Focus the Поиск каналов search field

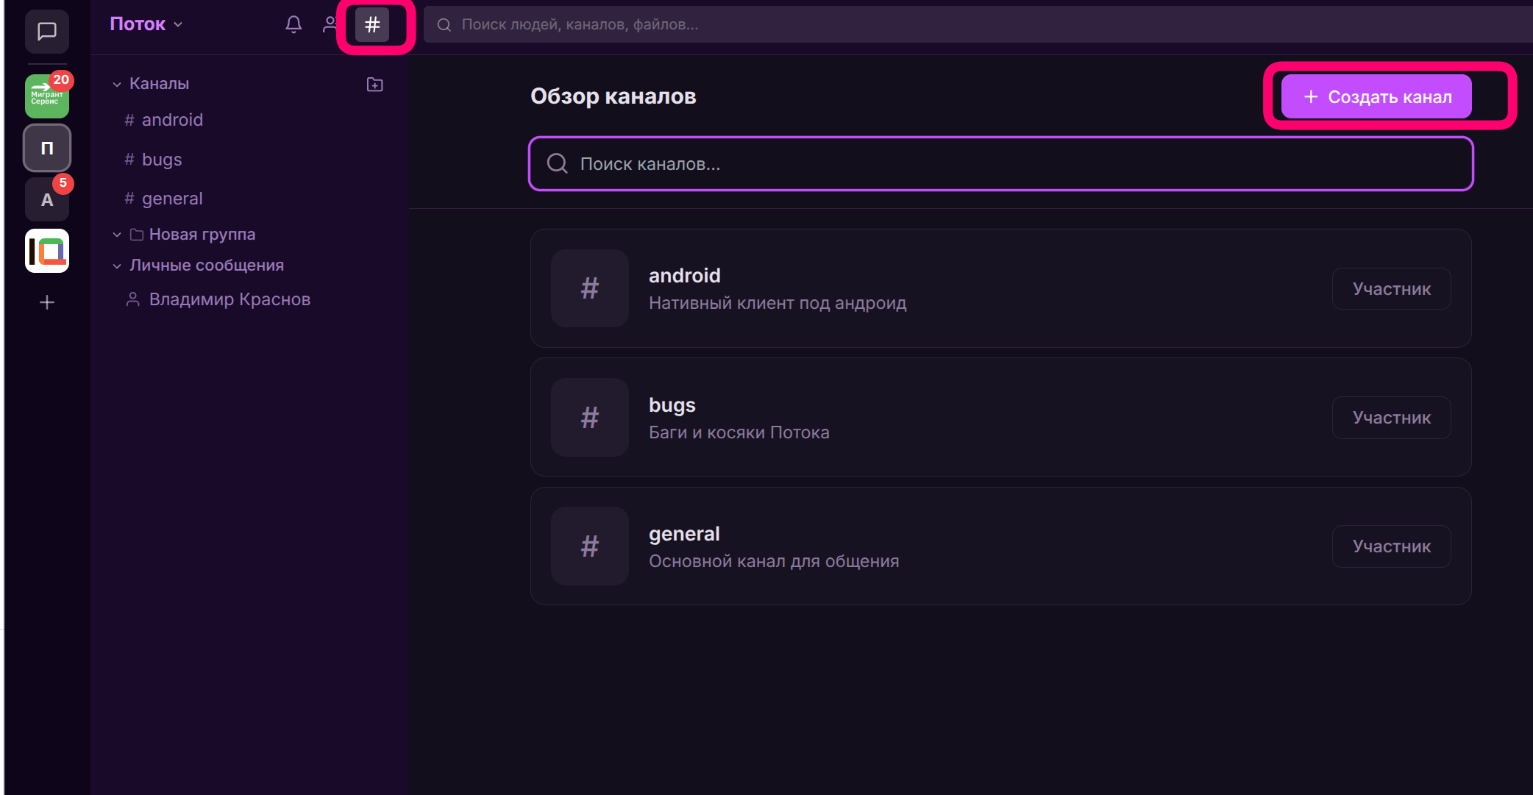pyautogui.click(x=1000, y=163)
